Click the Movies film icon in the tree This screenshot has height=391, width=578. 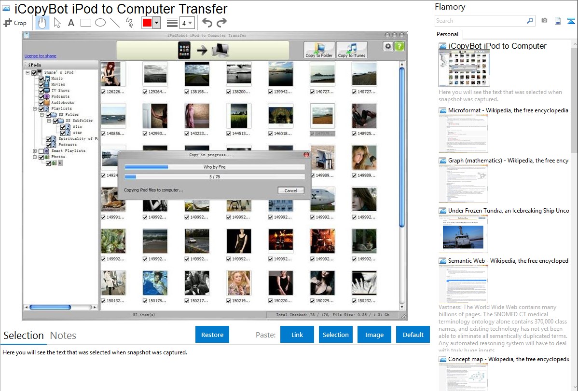(47, 84)
